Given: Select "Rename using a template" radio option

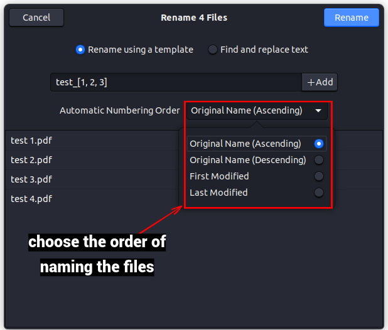Looking at the screenshot, I should (80, 50).
